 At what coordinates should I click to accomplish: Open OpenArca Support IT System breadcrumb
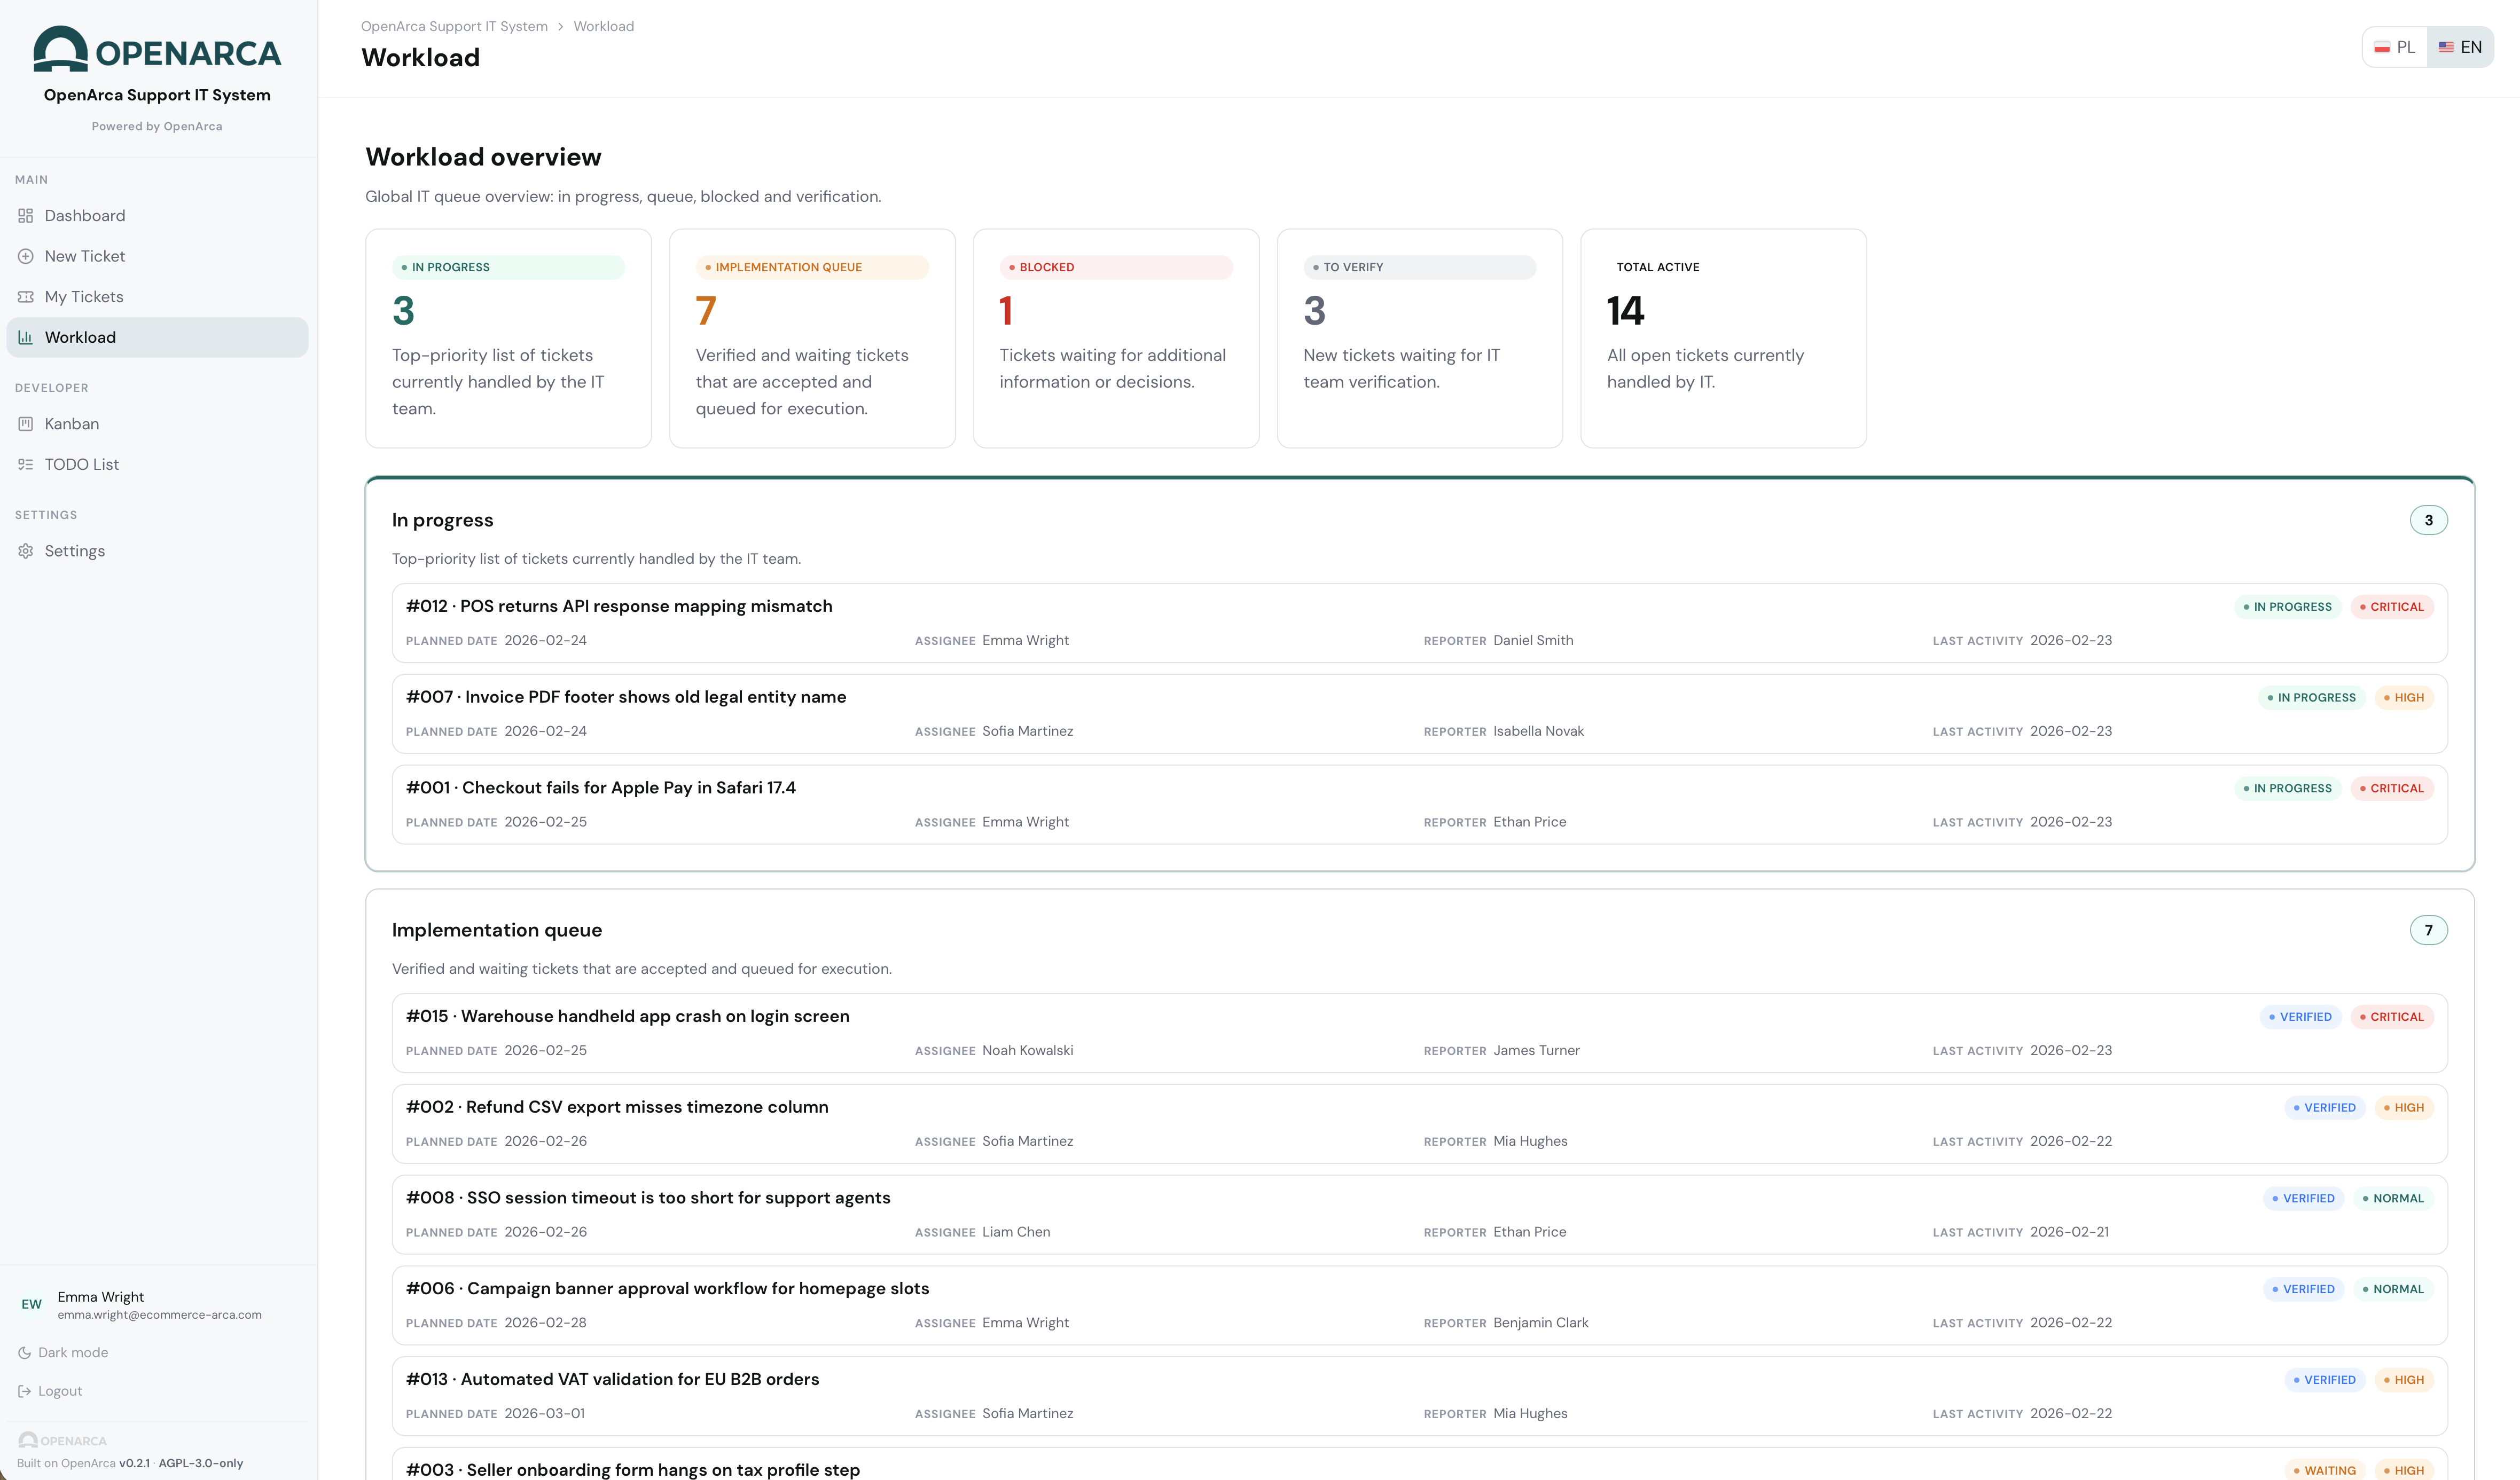click(454, 25)
